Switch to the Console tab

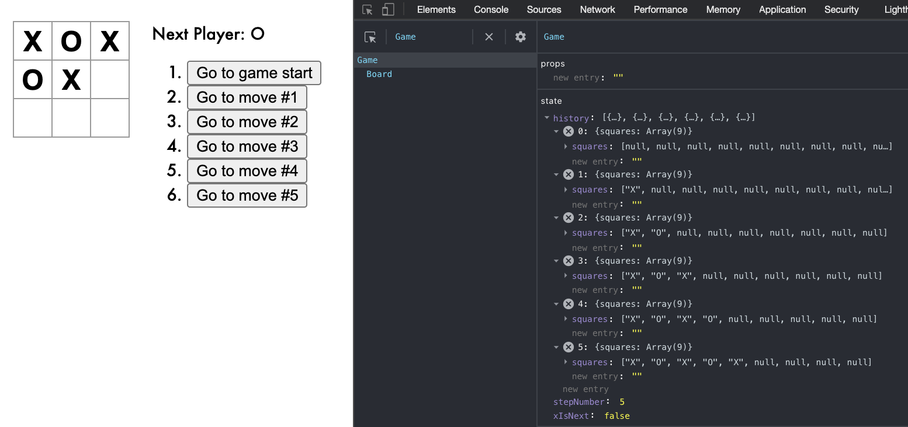coord(491,10)
